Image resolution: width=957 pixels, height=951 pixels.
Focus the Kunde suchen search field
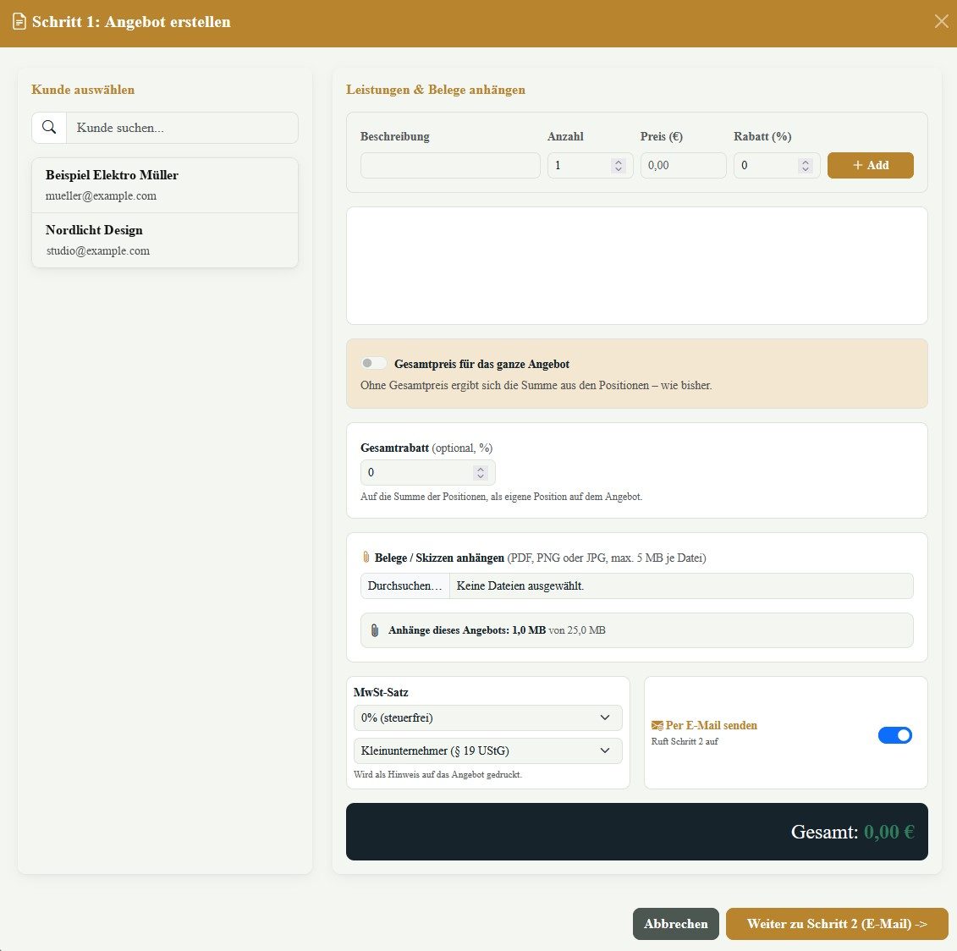(182, 128)
